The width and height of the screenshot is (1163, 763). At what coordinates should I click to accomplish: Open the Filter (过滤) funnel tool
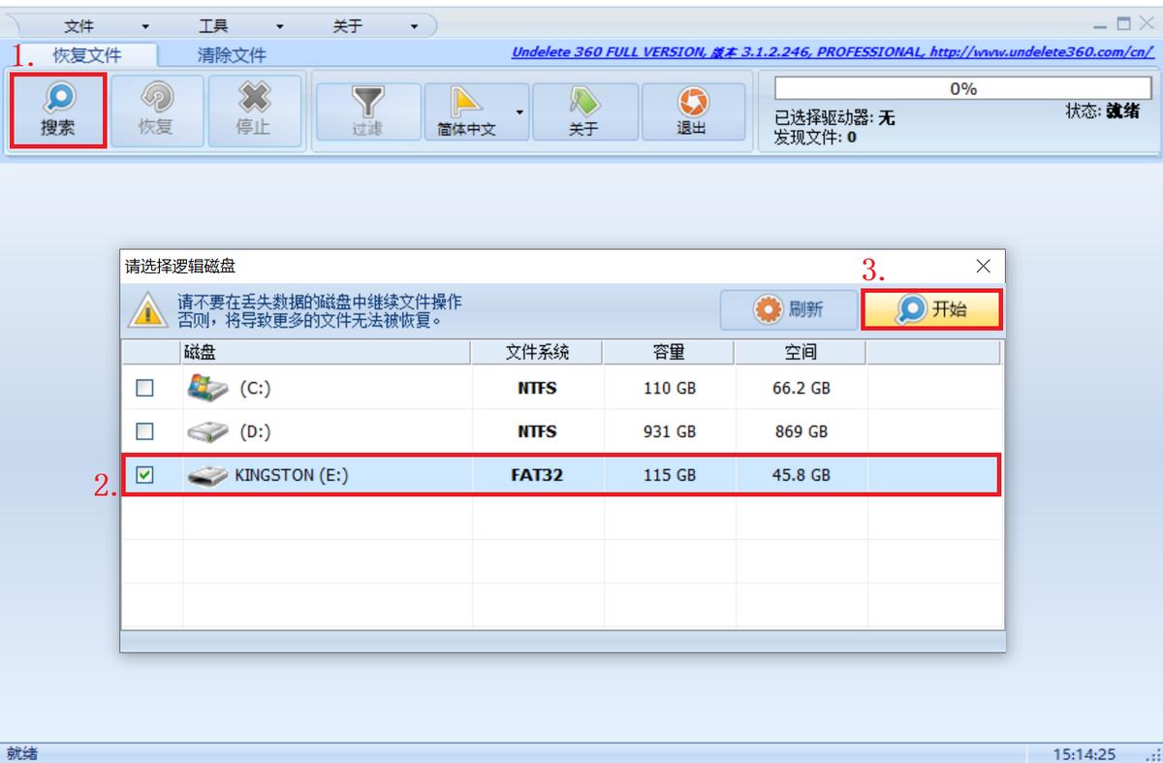click(x=366, y=102)
